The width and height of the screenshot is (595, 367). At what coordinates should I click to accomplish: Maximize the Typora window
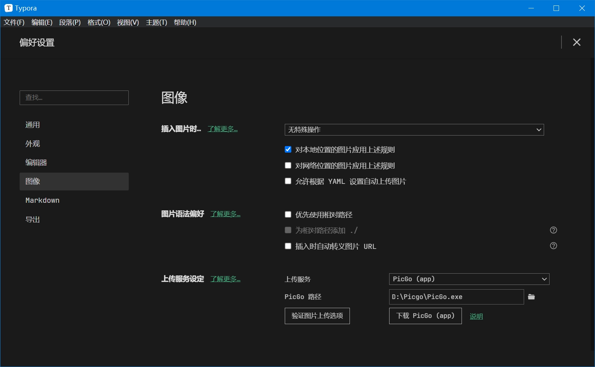[x=556, y=8]
